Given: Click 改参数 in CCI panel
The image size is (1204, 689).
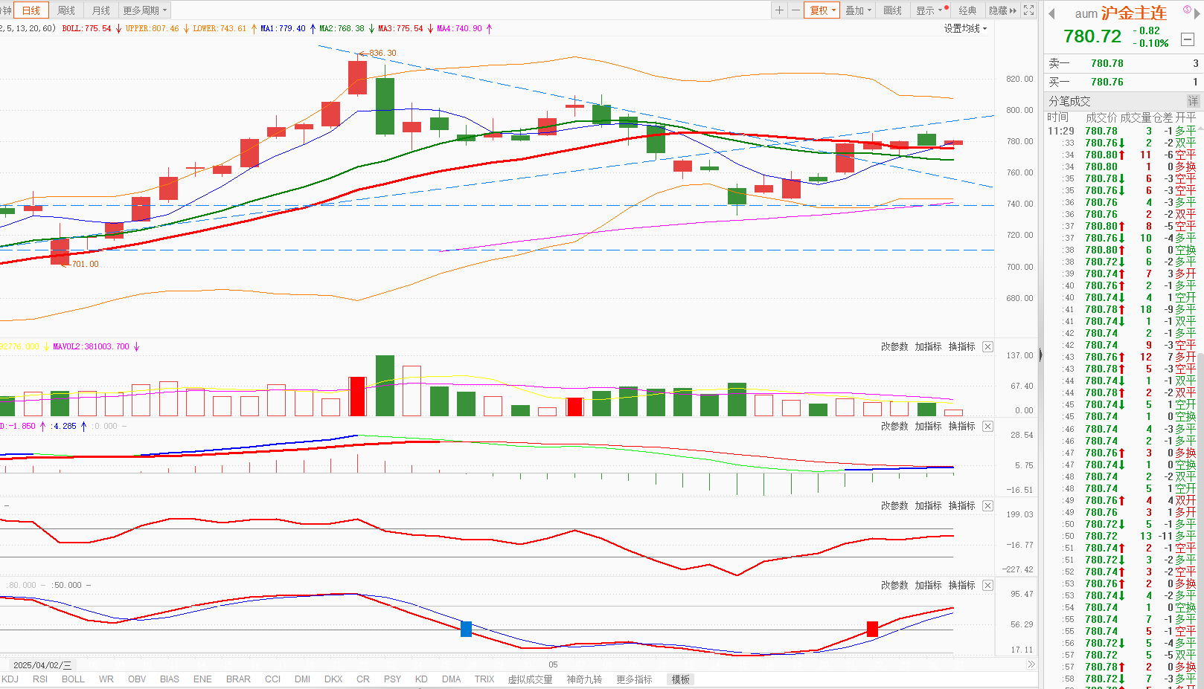Looking at the screenshot, I should 894,506.
